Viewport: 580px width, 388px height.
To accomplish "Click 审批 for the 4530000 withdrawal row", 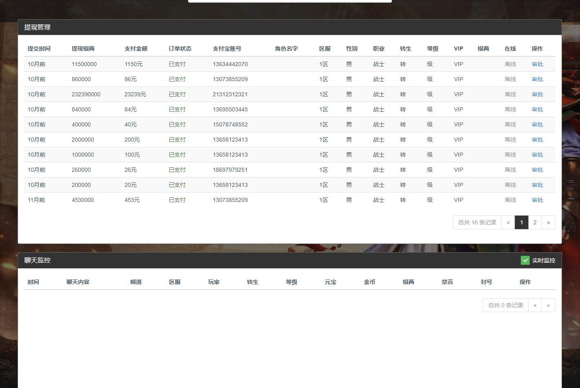I will point(537,200).
